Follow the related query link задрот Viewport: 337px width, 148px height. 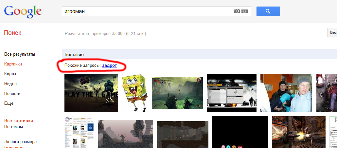[x=109, y=65]
